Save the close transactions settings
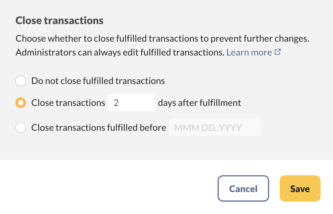 click(x=300, y=188)
